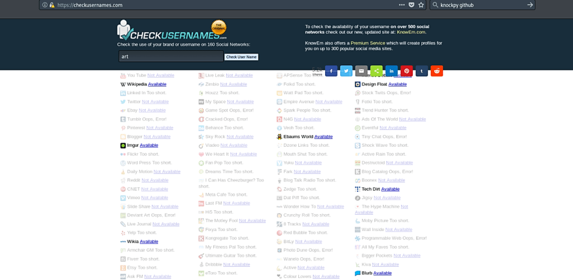The height and width of the screenshot is (280, 573).
Task: Share on LinkedIn
Action: tap(392, 71)
